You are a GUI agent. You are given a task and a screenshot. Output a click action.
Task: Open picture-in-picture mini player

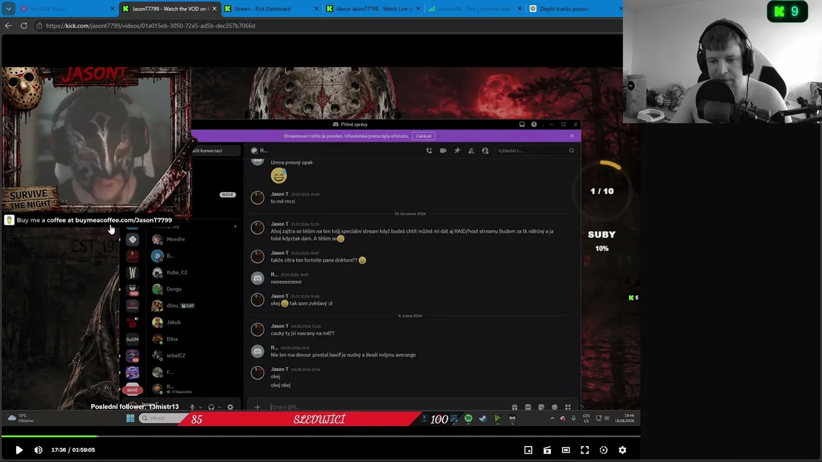pos(529,450)
